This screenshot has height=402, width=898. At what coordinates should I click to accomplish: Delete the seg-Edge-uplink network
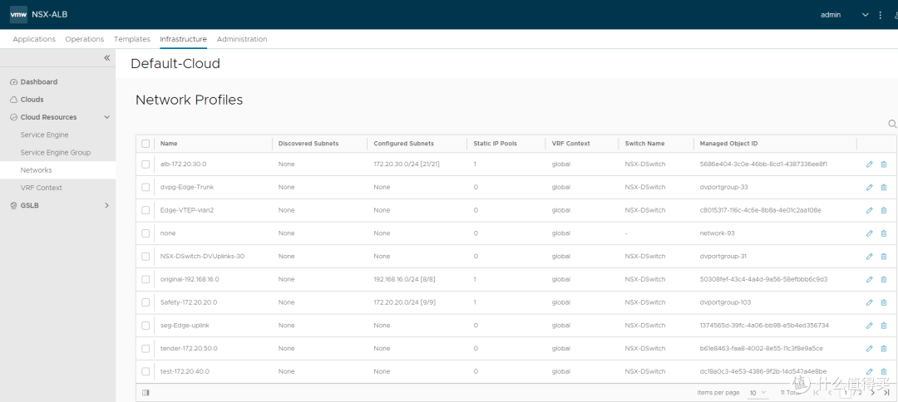pos(884,326)
